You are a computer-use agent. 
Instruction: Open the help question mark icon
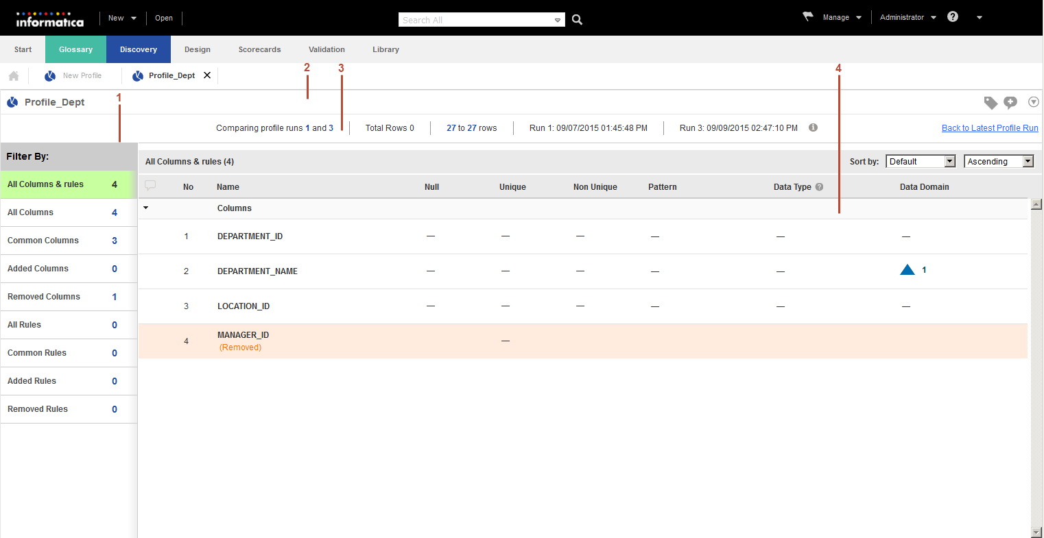pos(953,17)
